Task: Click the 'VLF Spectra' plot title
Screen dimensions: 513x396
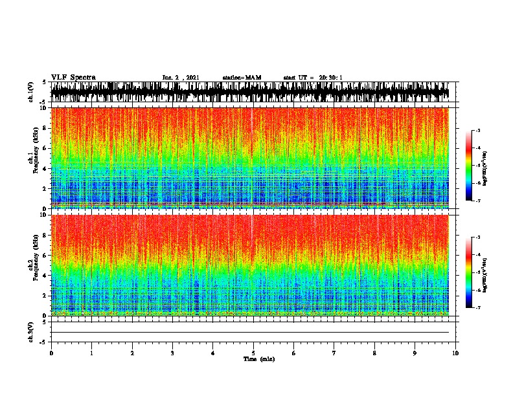Action: point(73,78)
